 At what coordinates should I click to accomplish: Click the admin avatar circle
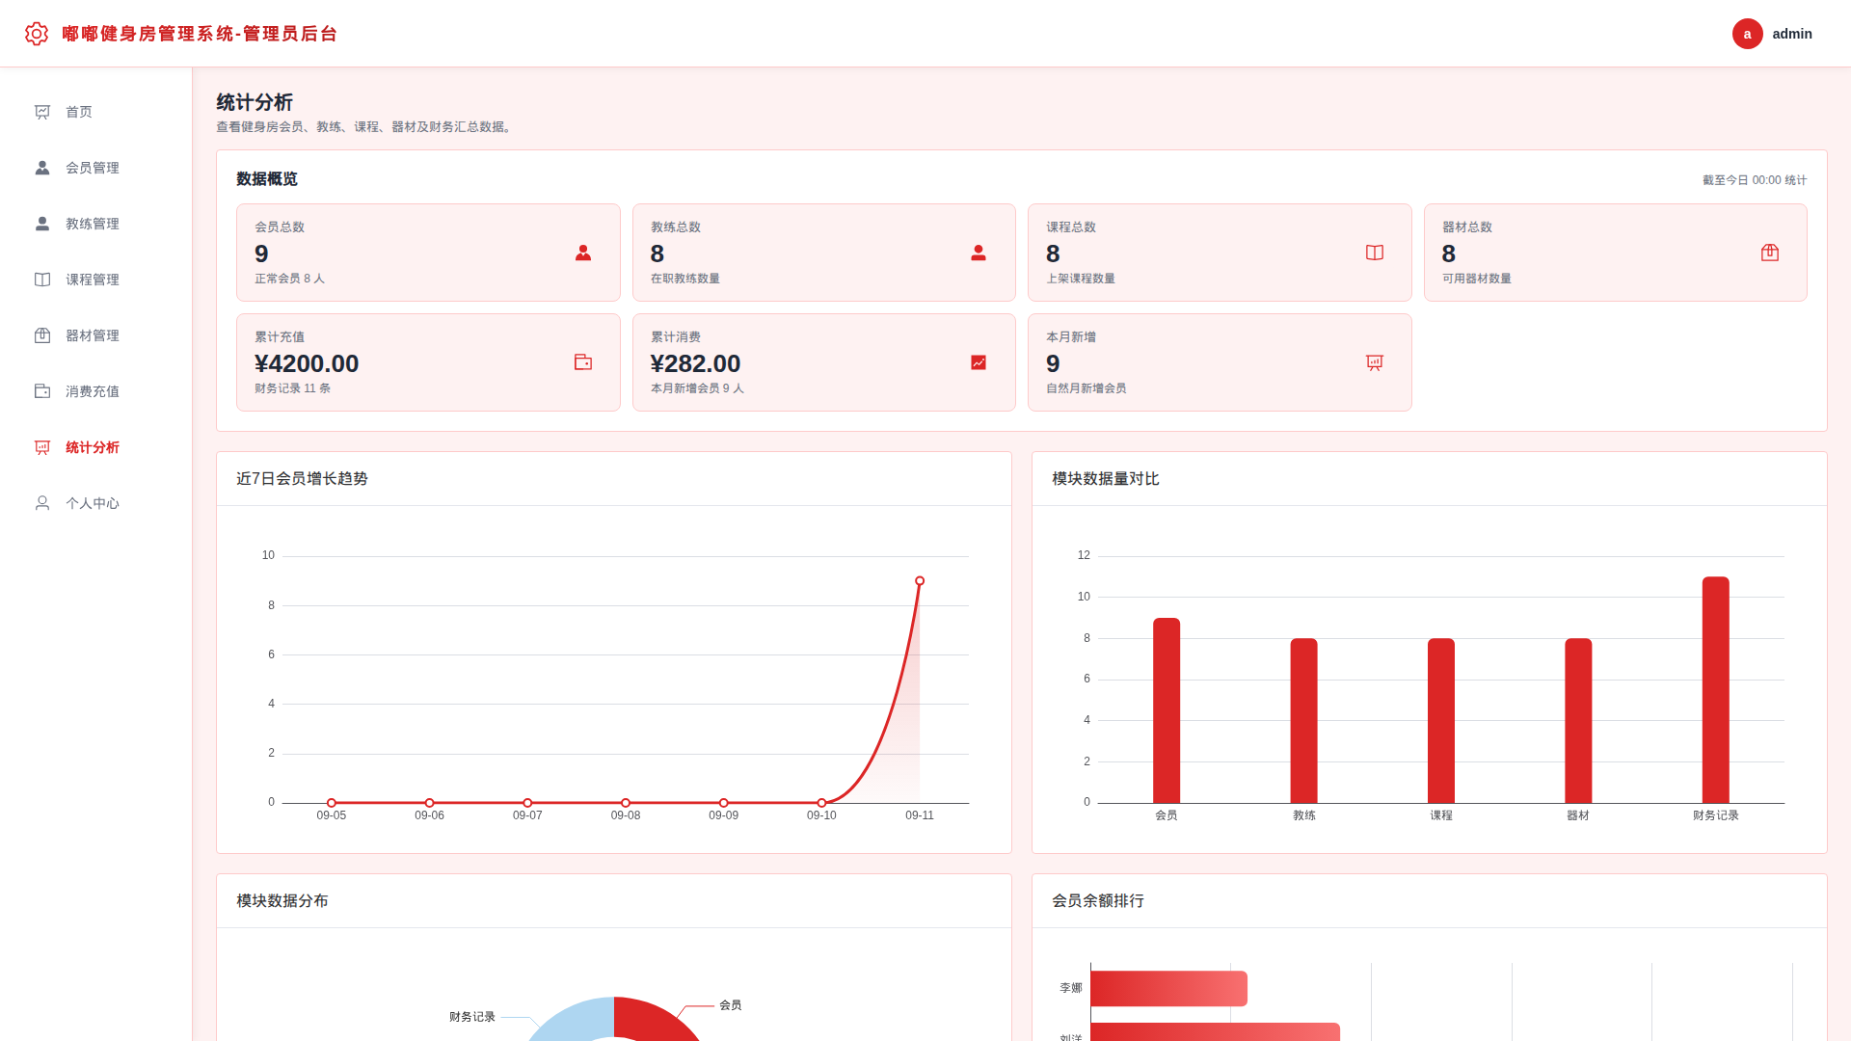(x=1747, y=34)
